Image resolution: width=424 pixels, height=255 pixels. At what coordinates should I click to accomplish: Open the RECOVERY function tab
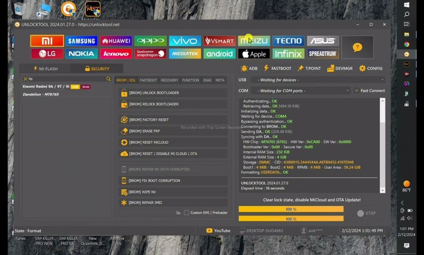pos(170,80)
